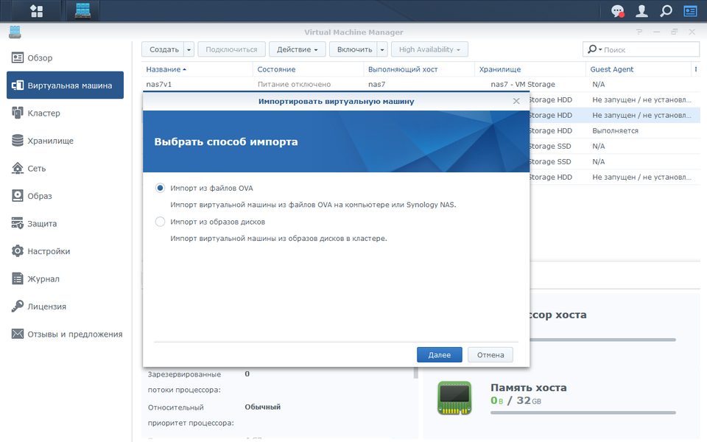The width and height of the screenshot is (707, 442).
Task: Click the Далее button
Action: 440,355
